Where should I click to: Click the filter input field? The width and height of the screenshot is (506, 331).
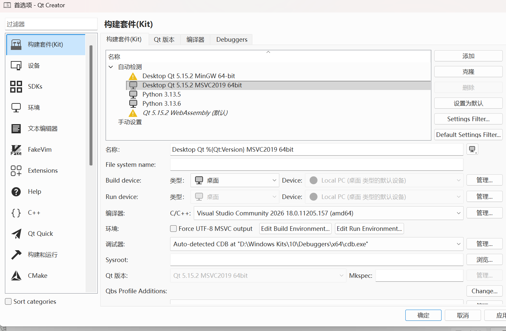(51, 24)
